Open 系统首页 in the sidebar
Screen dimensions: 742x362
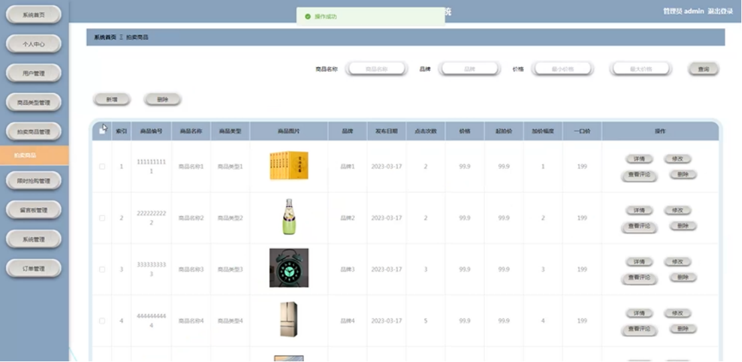[33, 15]
